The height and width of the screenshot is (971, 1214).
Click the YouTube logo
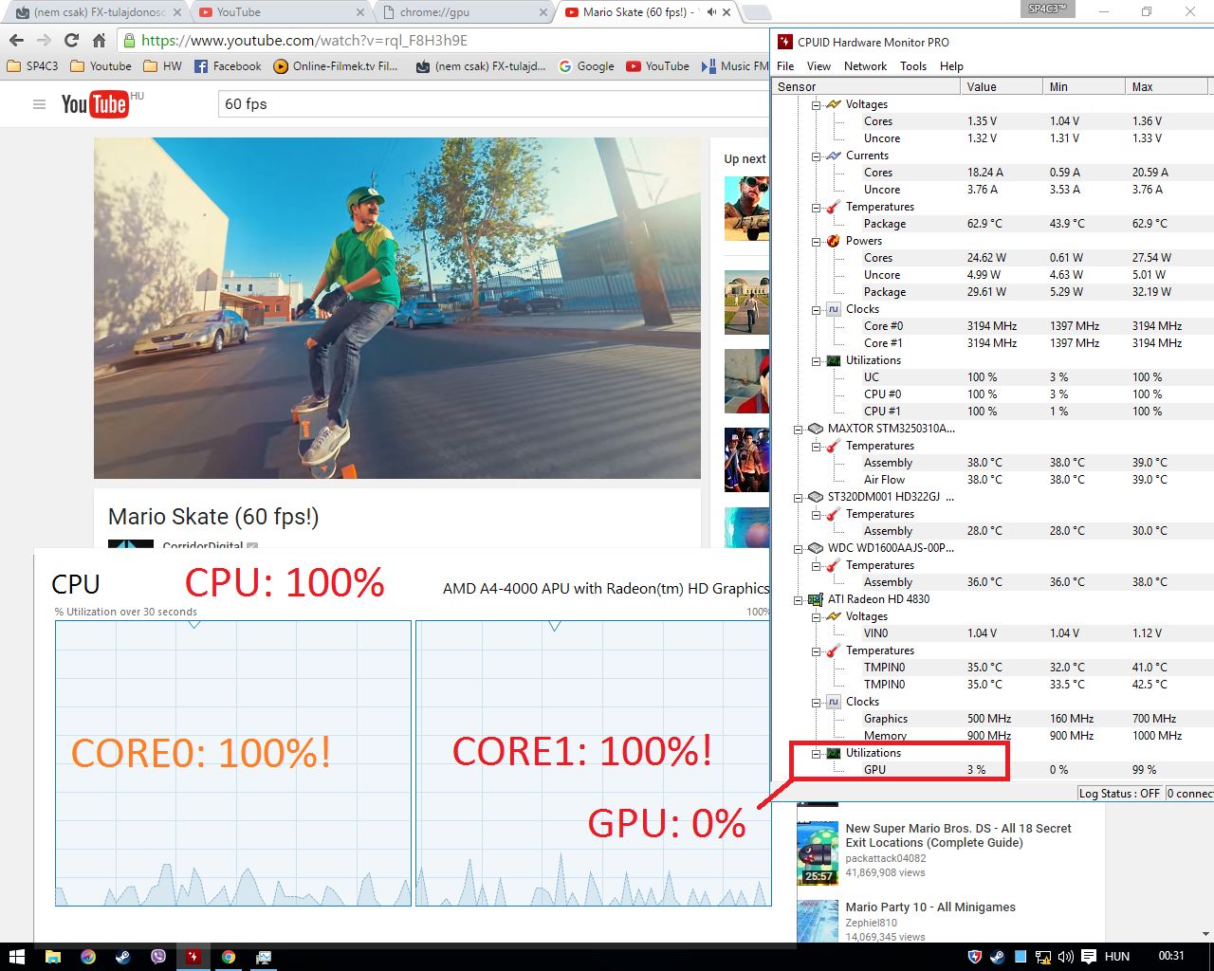(94, 104)
